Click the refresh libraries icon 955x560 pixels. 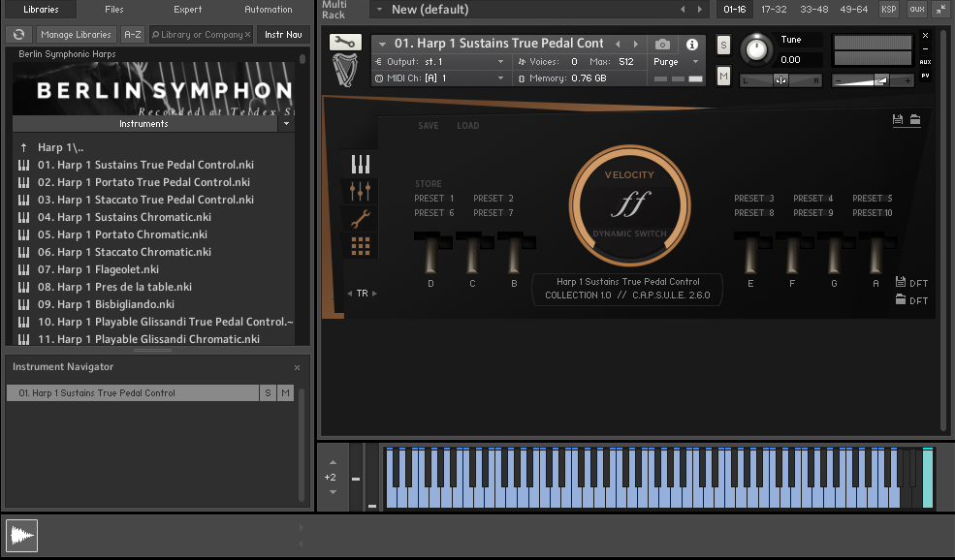(18, 35)
